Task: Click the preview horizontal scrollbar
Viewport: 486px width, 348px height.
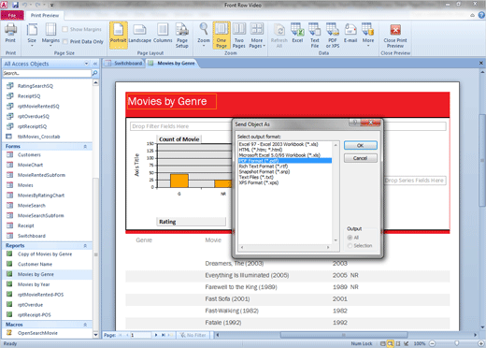Action: point(345,335)
